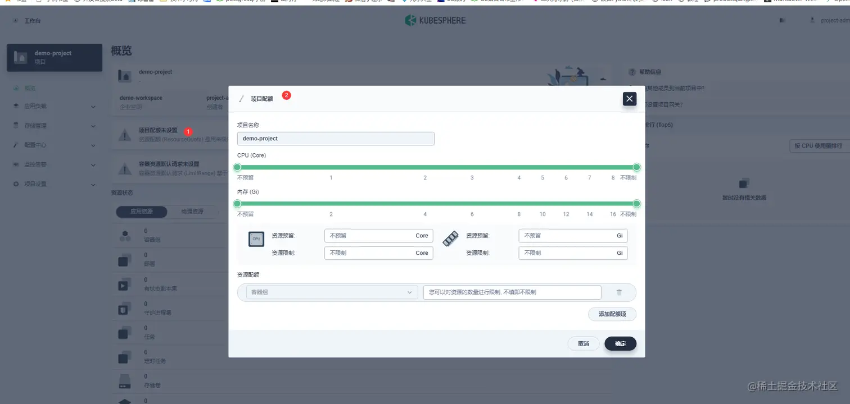Click the 内存 slider's left 不预留 handle
Screen dimensions: 850x404
(237, 204)
